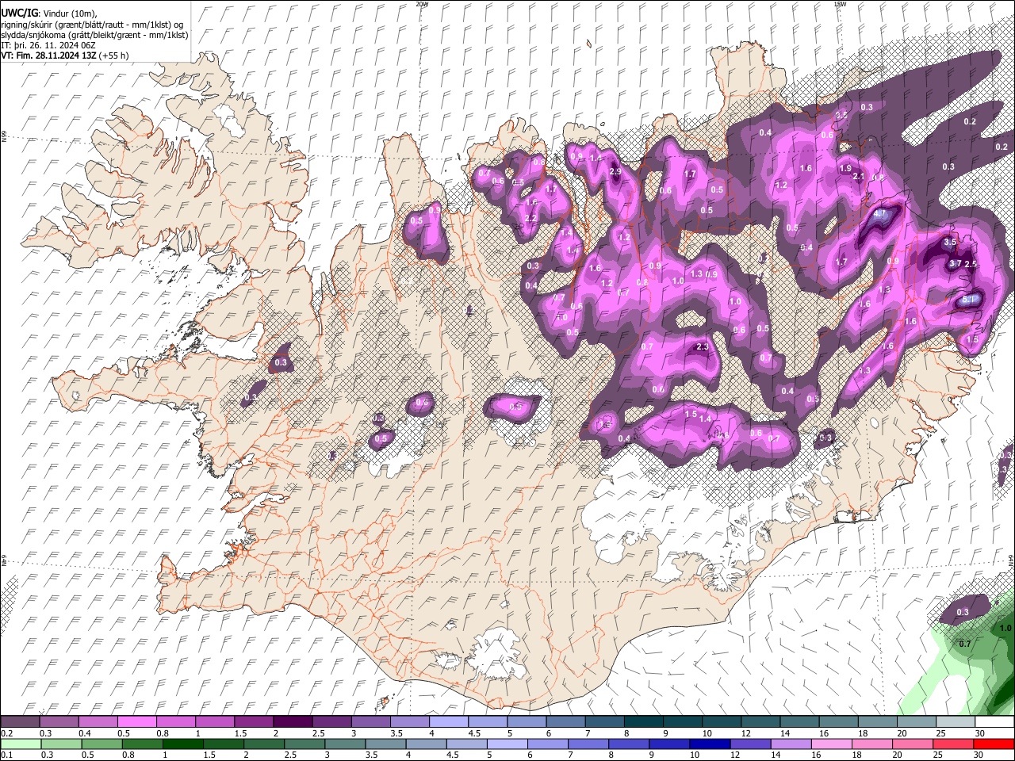
Task: Pick the darkest purple 2–2.5 snow scale swatch
Action: pyautogui.click(x=293, y=722)
